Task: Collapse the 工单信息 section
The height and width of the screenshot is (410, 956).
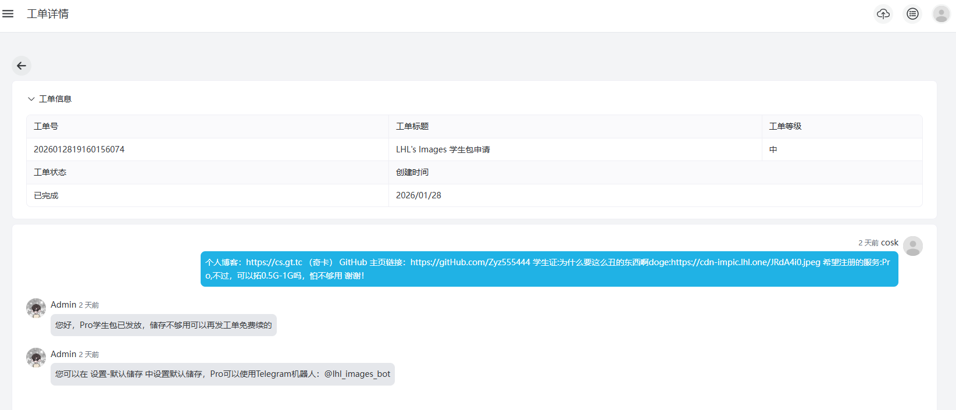Action: coord(31,99)
